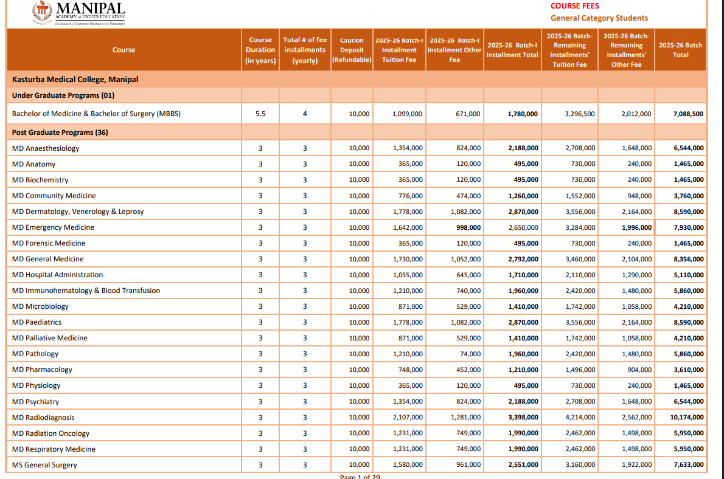Screen dimensions: 724x479
Task: Click the COURSE FEES heading
Action: (x=574, y=6)
